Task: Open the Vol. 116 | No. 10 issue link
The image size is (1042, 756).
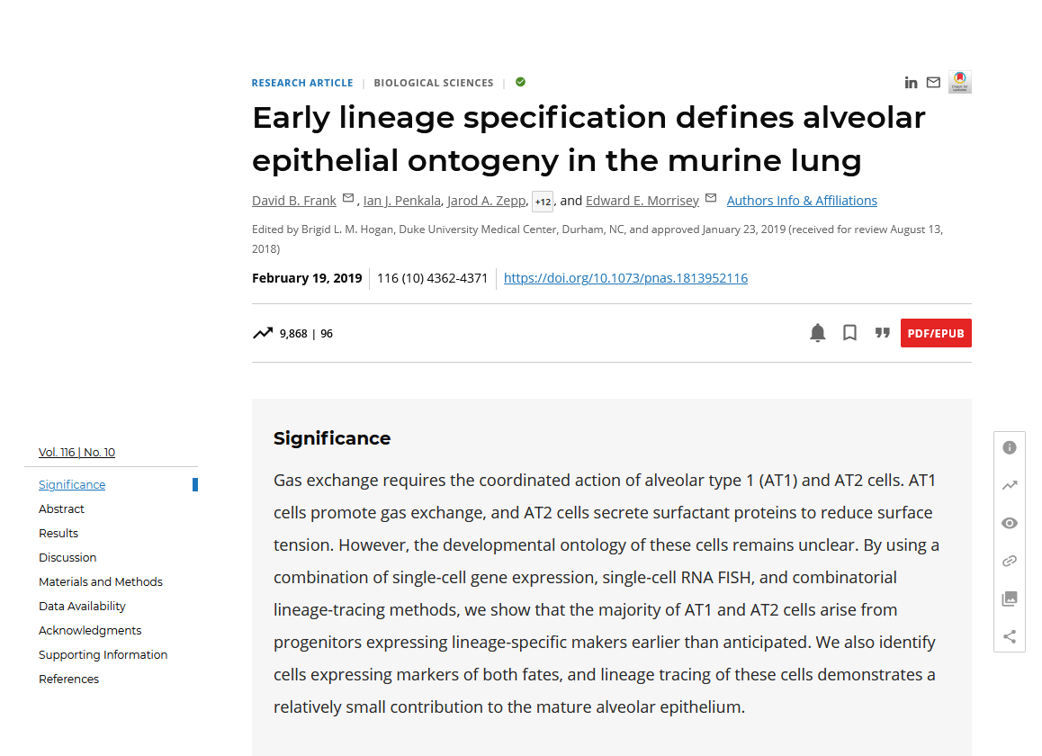Action: 76,452
